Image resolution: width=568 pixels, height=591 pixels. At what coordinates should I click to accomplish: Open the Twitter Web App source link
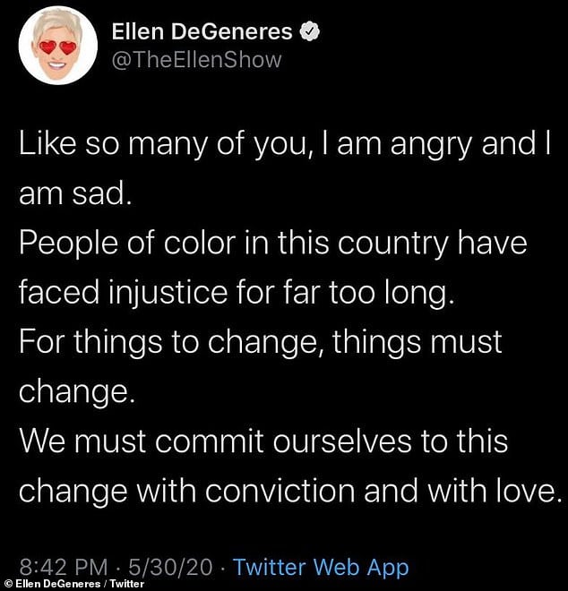pyautogui.click(x=321, y=567)
